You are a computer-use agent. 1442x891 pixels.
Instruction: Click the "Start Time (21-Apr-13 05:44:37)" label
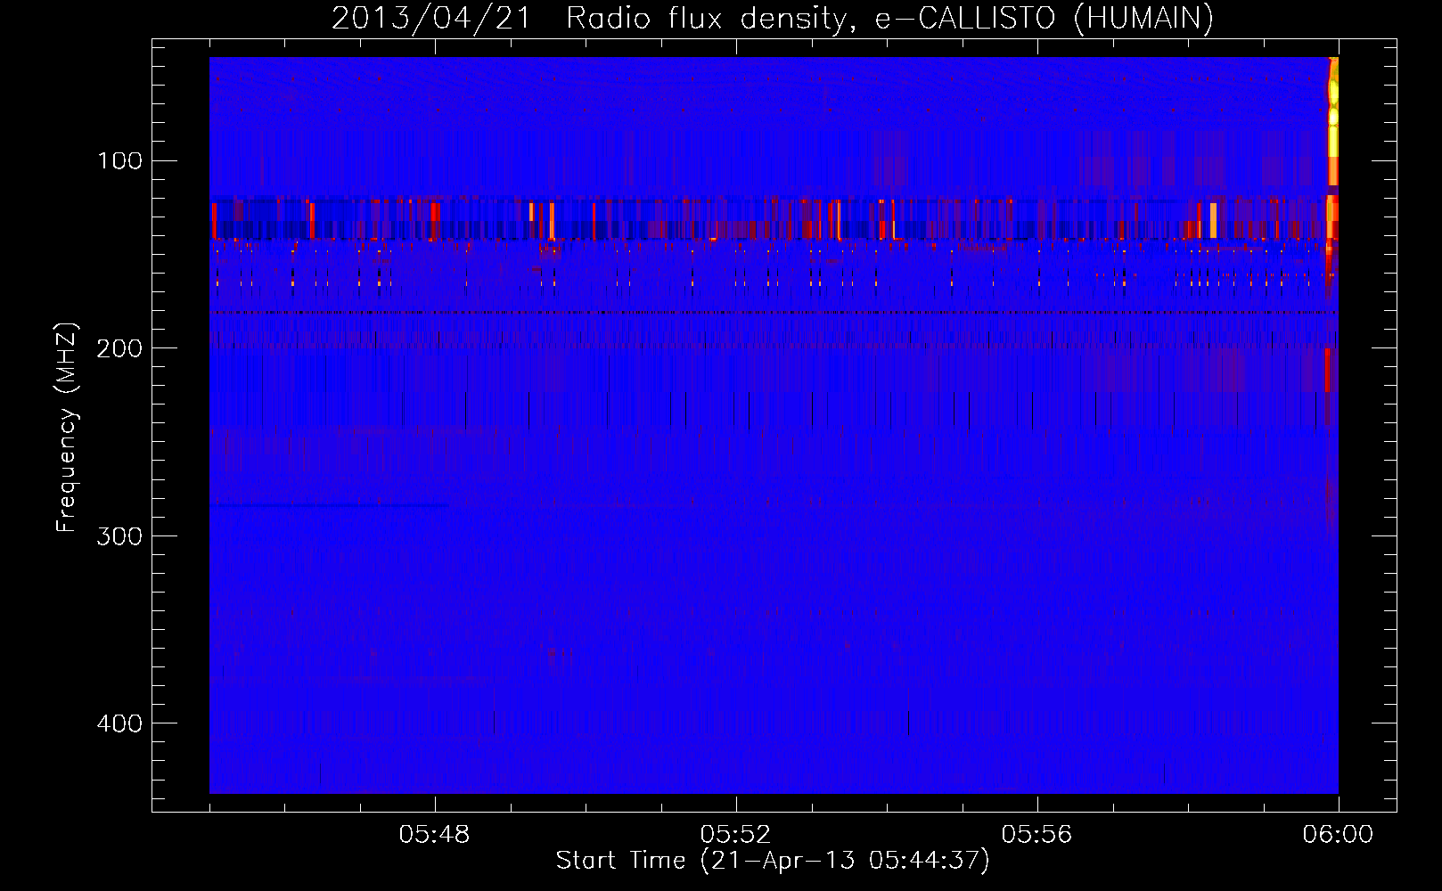click(x=773, y=860)
